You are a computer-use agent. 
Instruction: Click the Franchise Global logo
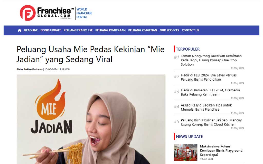(x=47, y=13)
